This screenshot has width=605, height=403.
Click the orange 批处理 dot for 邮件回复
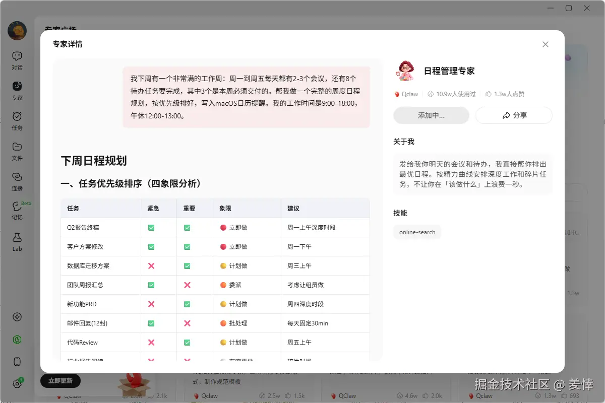(223, 323)
